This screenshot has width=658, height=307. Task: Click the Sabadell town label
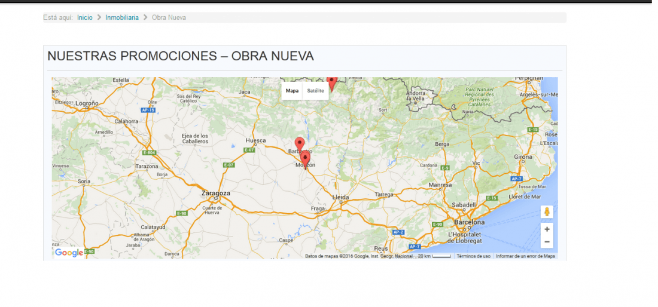click(463, 205)
